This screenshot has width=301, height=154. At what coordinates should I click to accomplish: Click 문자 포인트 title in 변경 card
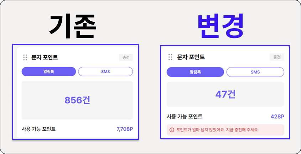191,57
